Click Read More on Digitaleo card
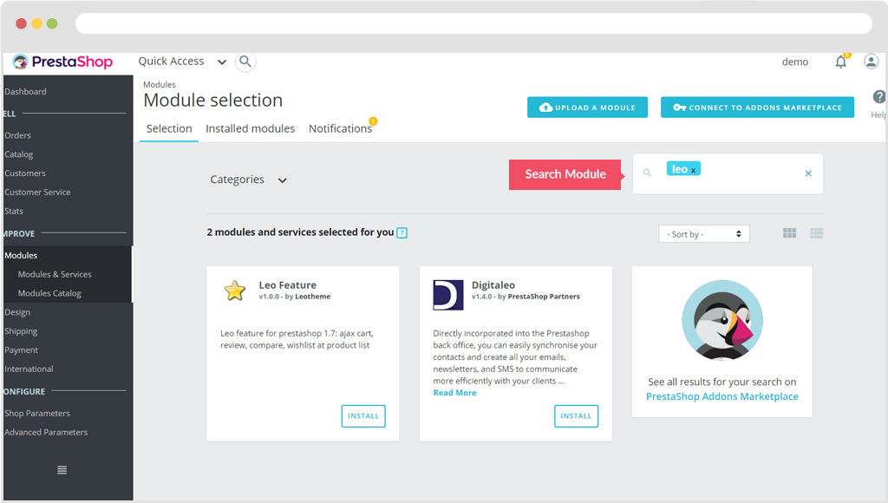This screenshot has width=888, height=503. click(x=454, y=393)
